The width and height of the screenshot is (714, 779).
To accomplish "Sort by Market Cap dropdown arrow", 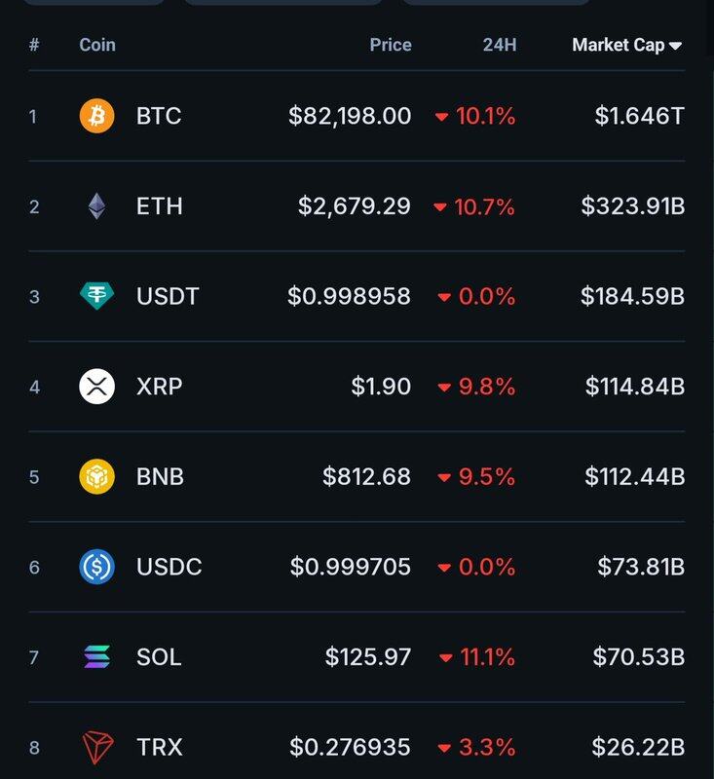I will coord(676,46).
